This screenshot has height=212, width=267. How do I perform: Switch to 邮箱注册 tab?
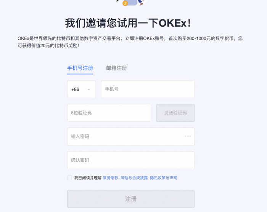tap(116, 68)
